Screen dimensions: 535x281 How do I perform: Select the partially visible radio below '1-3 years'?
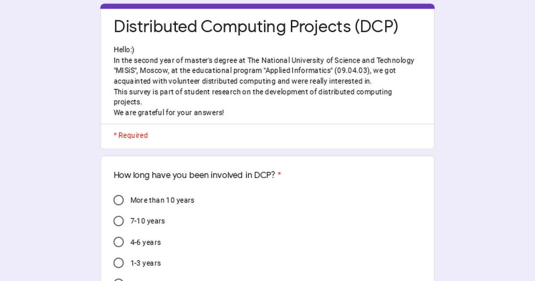tap(119, 280)
